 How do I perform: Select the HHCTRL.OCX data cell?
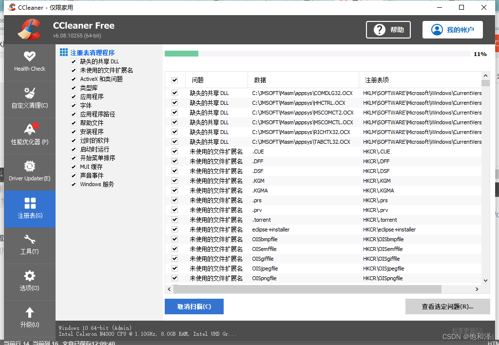pyautogui.click(x=299, y=103)
